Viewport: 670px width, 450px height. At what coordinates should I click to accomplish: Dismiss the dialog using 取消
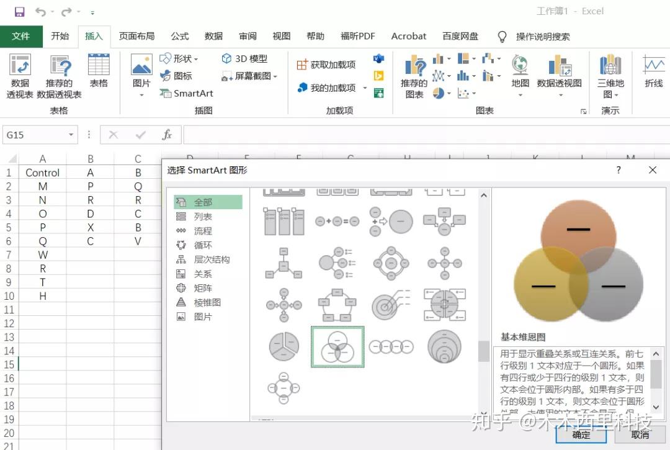[x=640, y=436]
